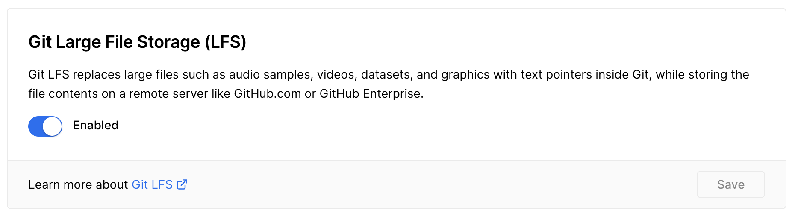Click the external link arrow icon
Image resolution: width=795 pixels, height=216 pixels.
click(182, 184)
